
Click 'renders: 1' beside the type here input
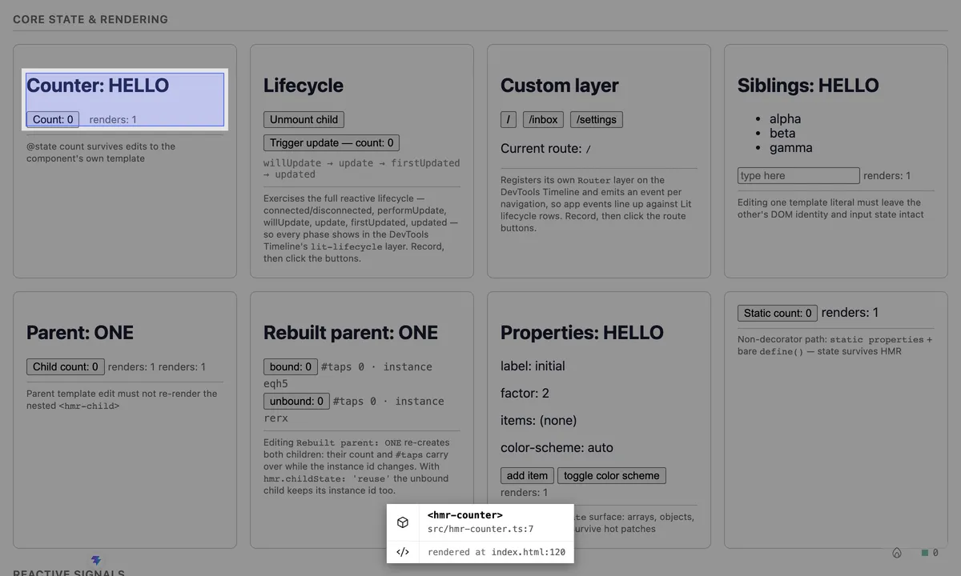coord(887,175)
